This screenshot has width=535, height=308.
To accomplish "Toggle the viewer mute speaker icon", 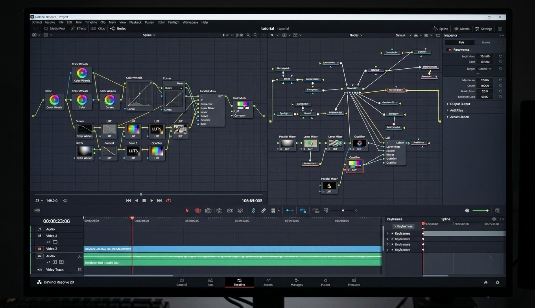I will point(65,200).
